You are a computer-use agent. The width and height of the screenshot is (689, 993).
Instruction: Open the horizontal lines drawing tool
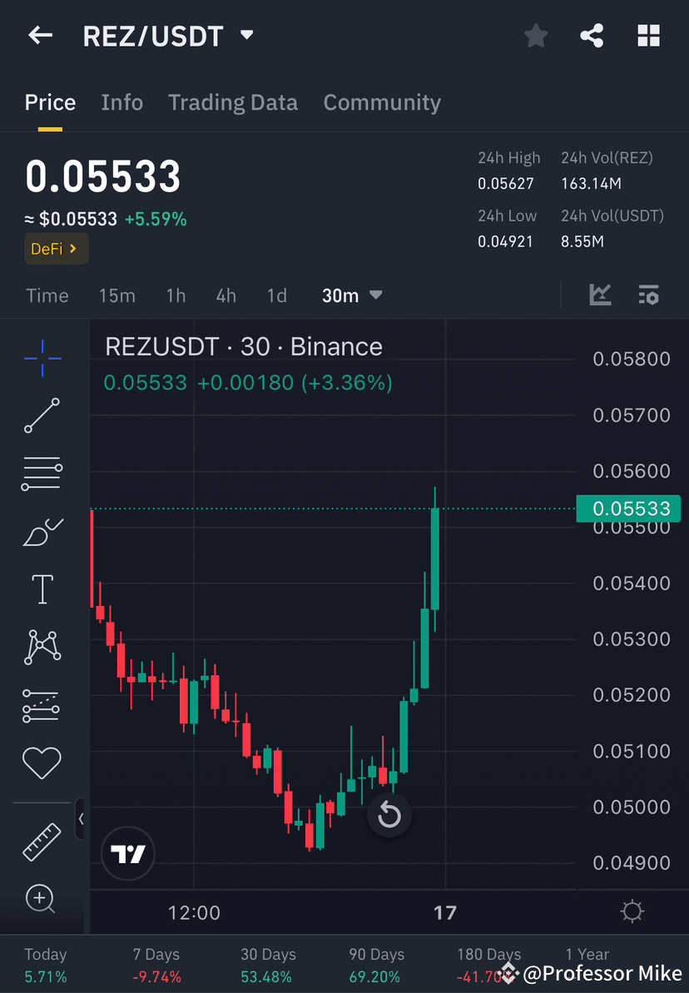tap(42, 473)
